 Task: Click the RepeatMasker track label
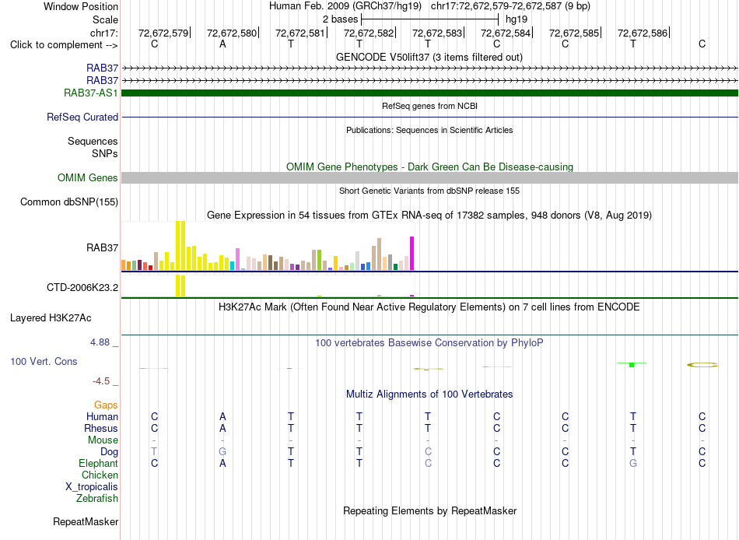click(x=86, y=521)
